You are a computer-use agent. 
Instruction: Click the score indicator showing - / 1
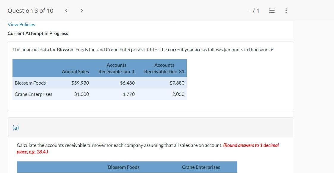coord(254,10)
